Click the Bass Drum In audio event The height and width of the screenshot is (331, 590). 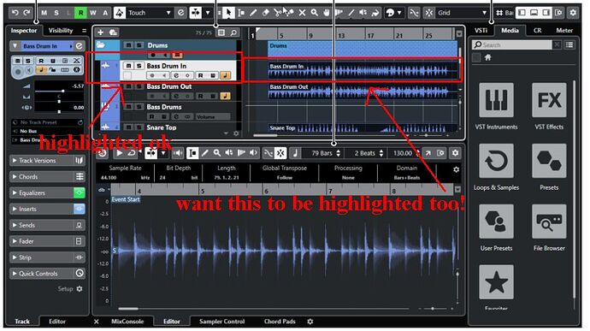point(363,70)
